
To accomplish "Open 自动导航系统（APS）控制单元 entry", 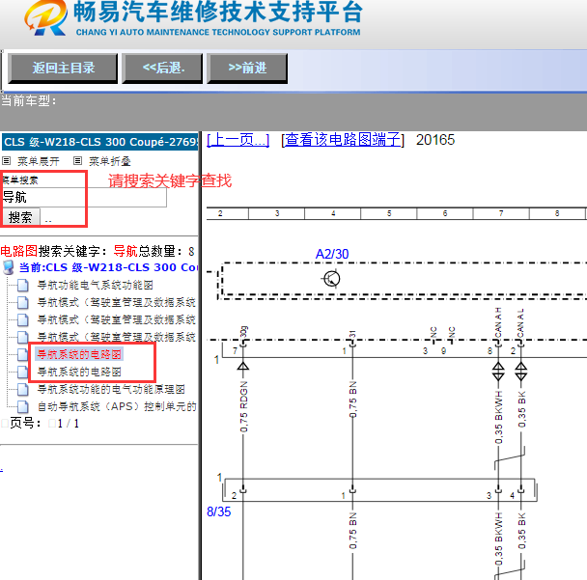I will coord(117,406).
